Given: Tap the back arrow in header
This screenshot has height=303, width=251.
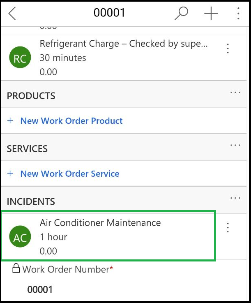Looking at the screenshot, I should tap(12, 13).
